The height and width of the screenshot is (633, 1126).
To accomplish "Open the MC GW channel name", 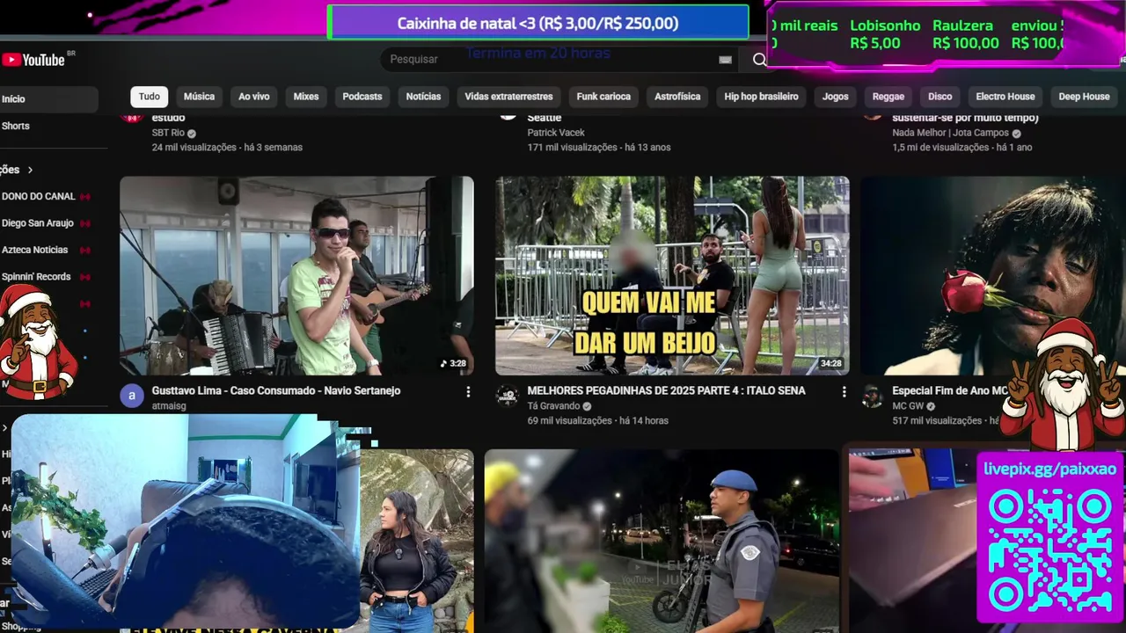I will 908,406.
